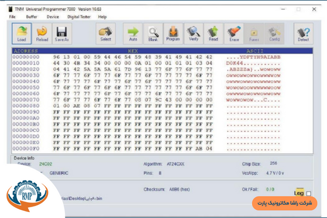Run the Auto programming tool
This screenshot has width=327, height=218.
click(x=132, y=33)
